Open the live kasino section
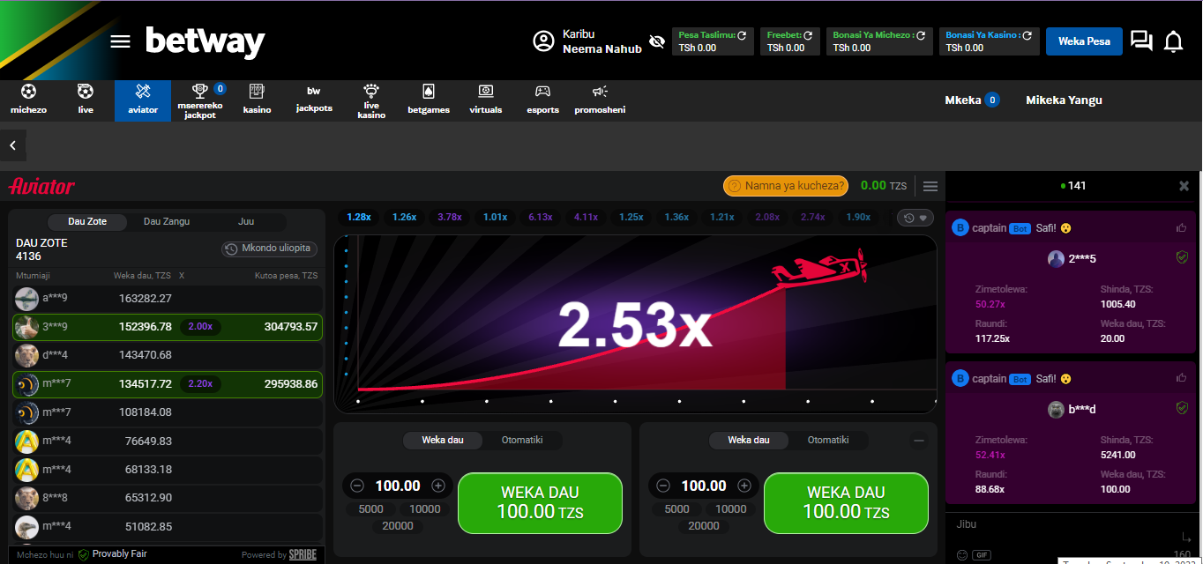 pyautogui.click(x=371, y=100)
